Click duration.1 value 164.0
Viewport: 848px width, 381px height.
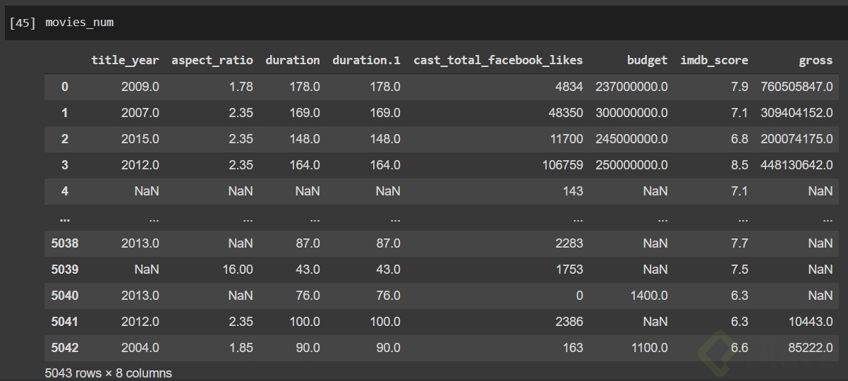[x=385, y=164]
